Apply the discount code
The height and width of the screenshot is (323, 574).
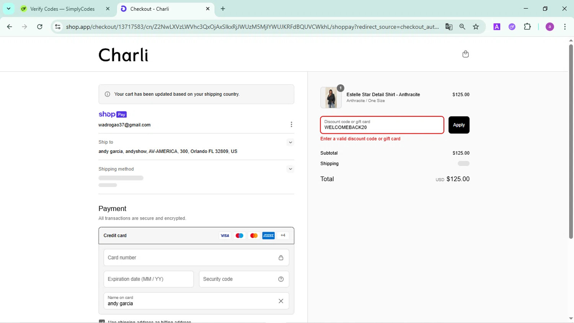[x=459, y=125]
